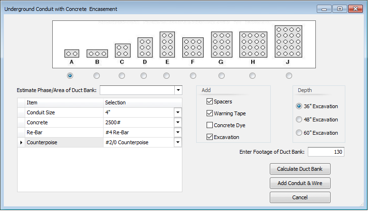Open the Re-Bar selection dropdown

point(178,132)
